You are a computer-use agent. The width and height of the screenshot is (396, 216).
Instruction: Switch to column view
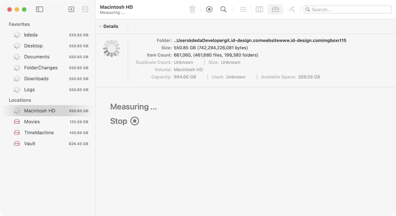click(259, 9)
